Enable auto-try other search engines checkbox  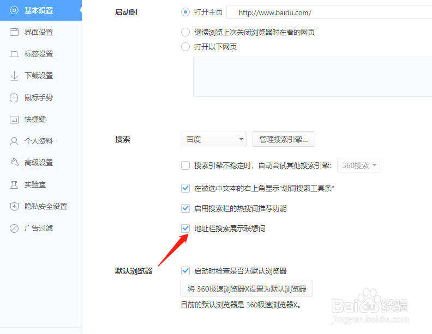[185, 165]
